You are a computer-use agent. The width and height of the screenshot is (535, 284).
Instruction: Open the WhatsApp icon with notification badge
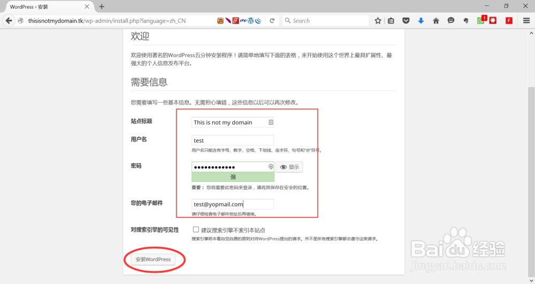(x=481, y=20)
